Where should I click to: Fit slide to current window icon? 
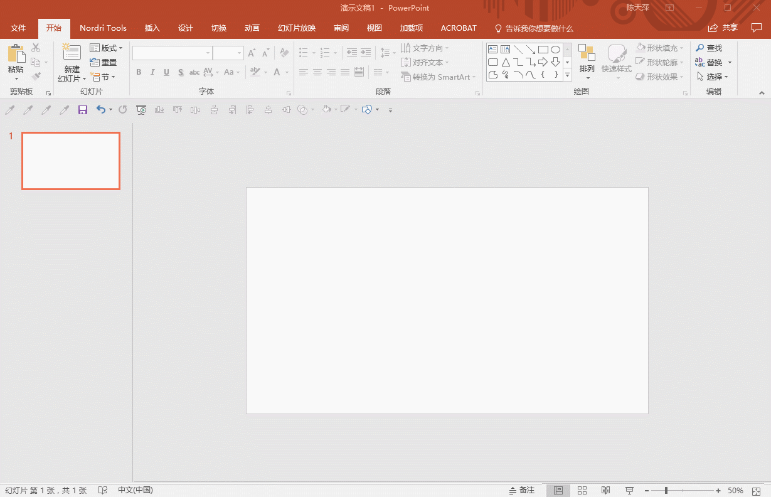point(757,491)
